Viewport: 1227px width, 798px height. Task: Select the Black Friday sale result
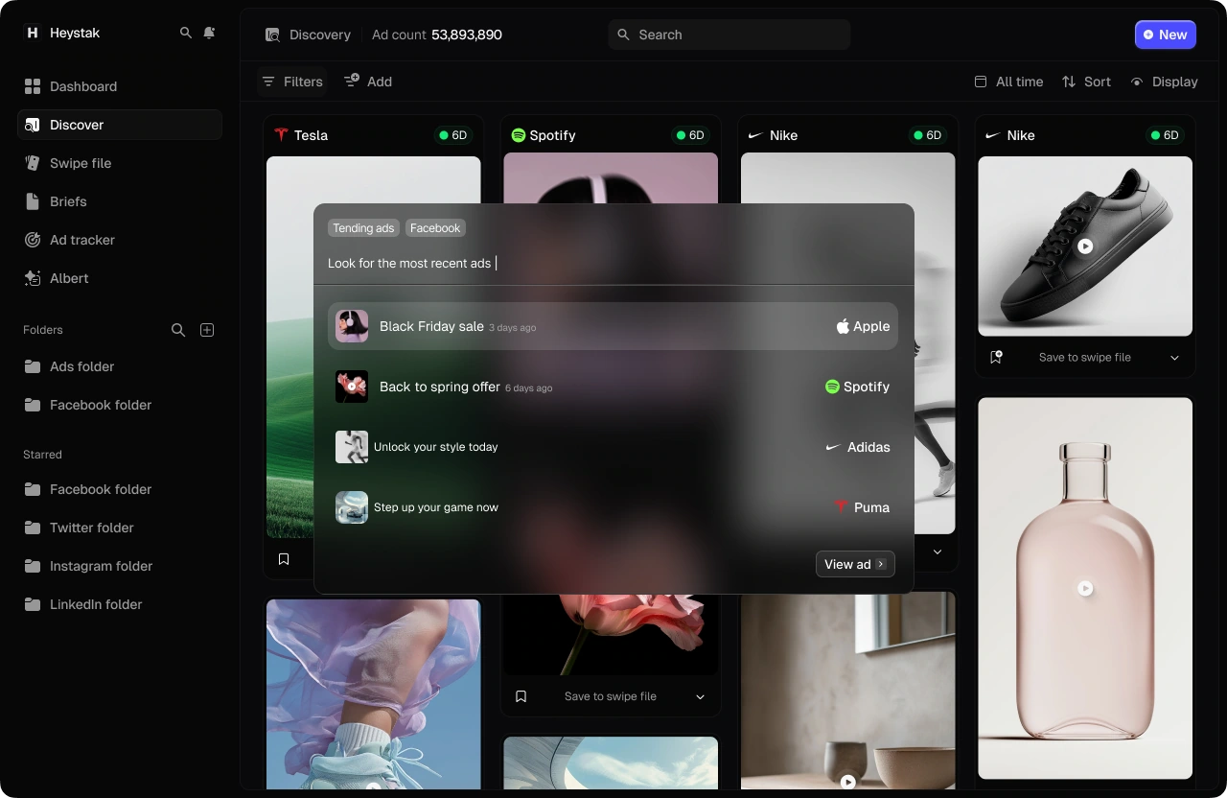613,326
